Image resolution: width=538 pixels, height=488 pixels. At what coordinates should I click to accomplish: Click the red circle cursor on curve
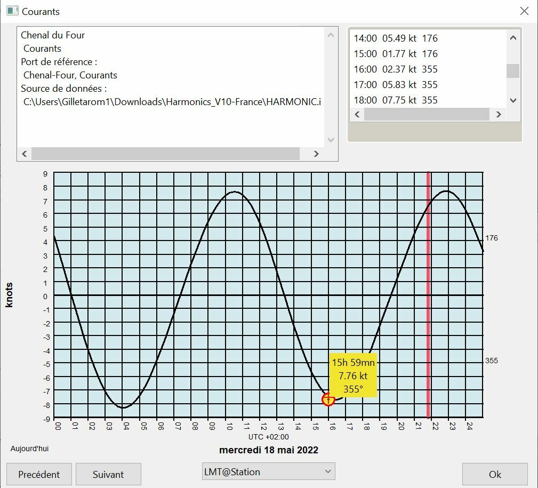328,399
